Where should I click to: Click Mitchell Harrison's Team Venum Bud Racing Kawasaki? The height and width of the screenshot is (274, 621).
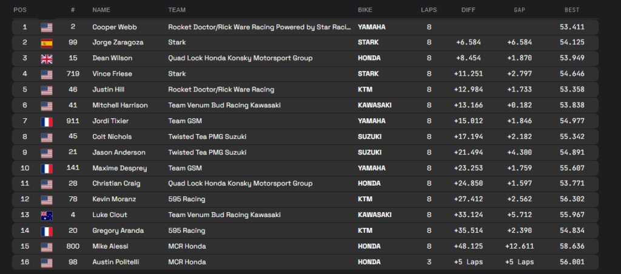224,105
